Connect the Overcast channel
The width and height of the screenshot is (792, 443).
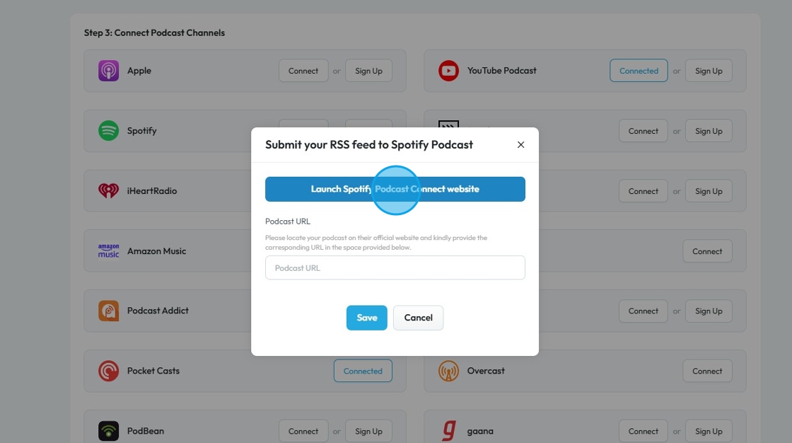(707, 371)
